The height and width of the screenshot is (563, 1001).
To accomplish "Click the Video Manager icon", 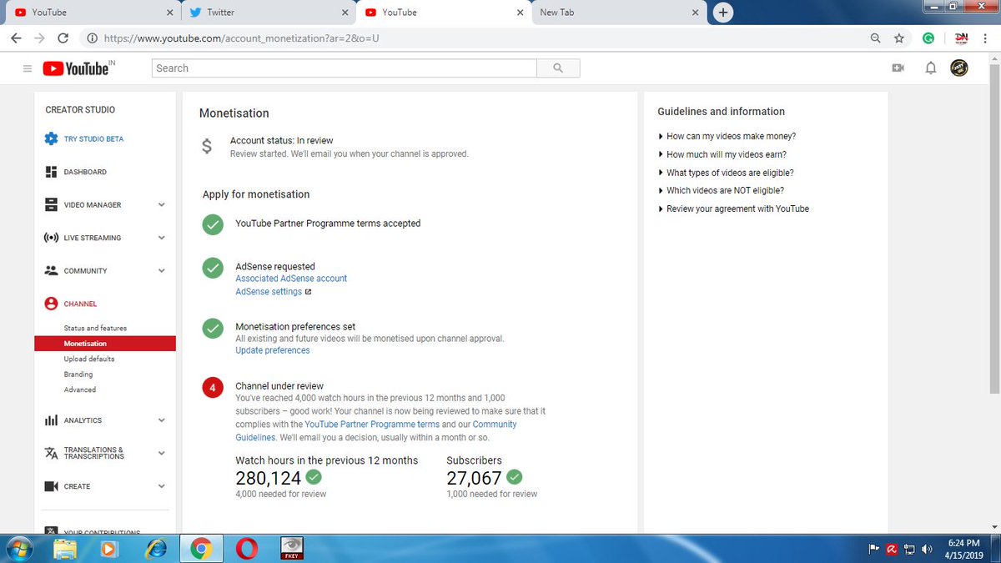I will [51, 204].
